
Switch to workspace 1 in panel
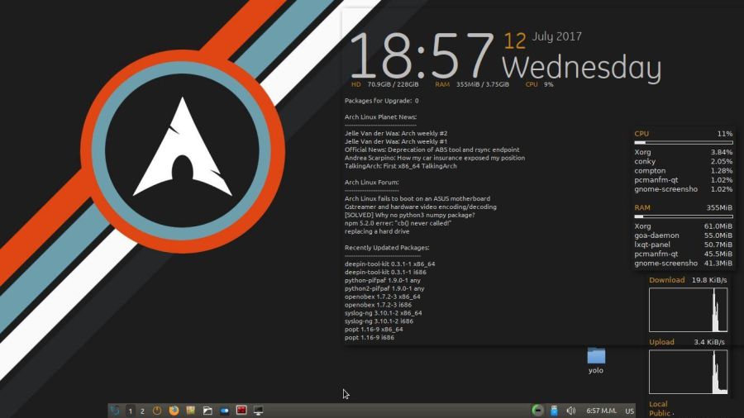[x=130, y=411]
